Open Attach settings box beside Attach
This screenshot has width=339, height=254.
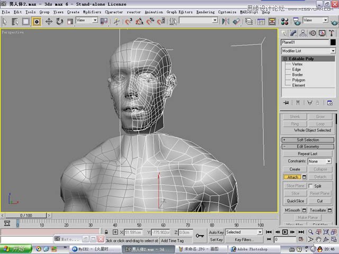click(305, 177)
